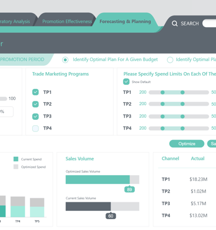
Task: Toggle the Show Default checkbox
Action: [126, 82]
